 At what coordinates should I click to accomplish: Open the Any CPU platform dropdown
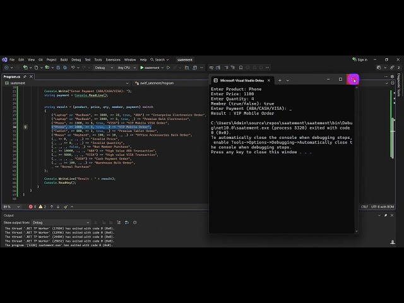[126, 68]
